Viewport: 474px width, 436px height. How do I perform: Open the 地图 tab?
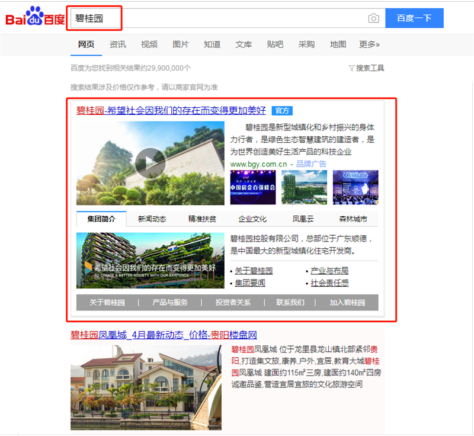(338, 44)
